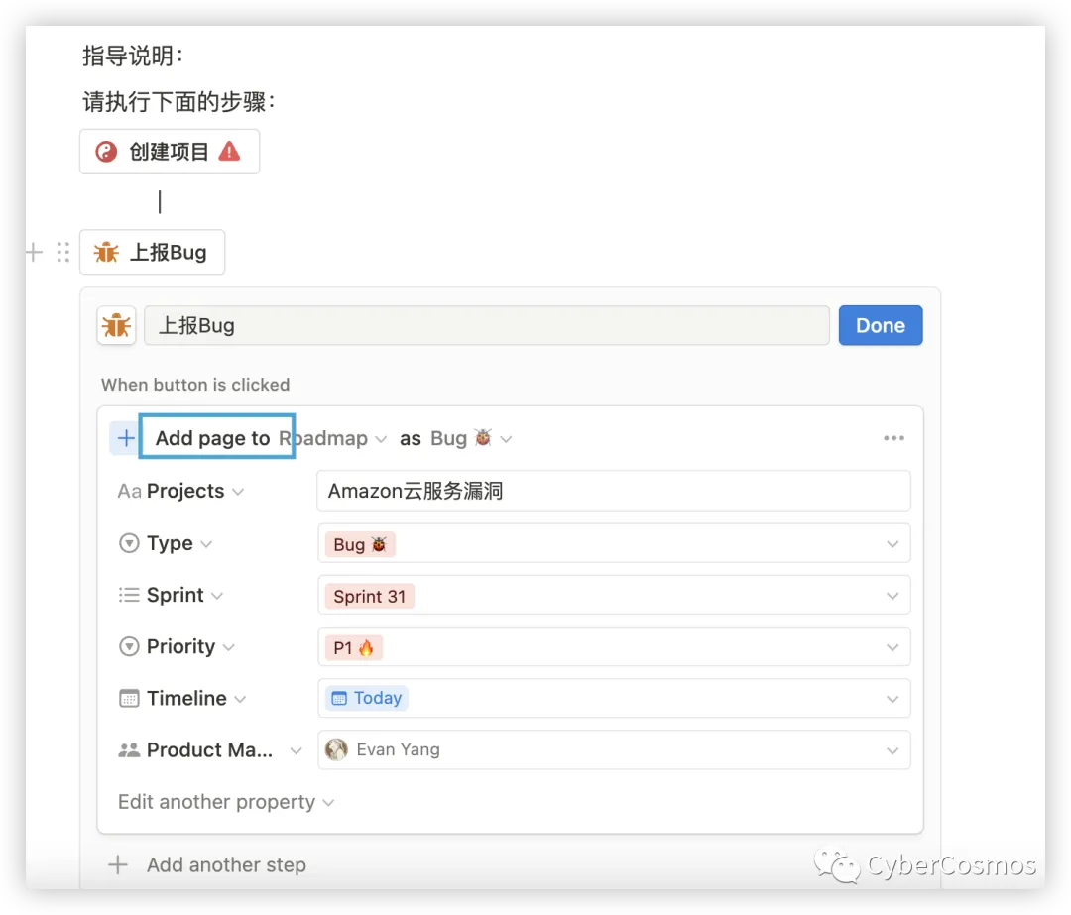Click the blue Done button
The height and width of the screenshot is (915, 1071).
(880, 326)
